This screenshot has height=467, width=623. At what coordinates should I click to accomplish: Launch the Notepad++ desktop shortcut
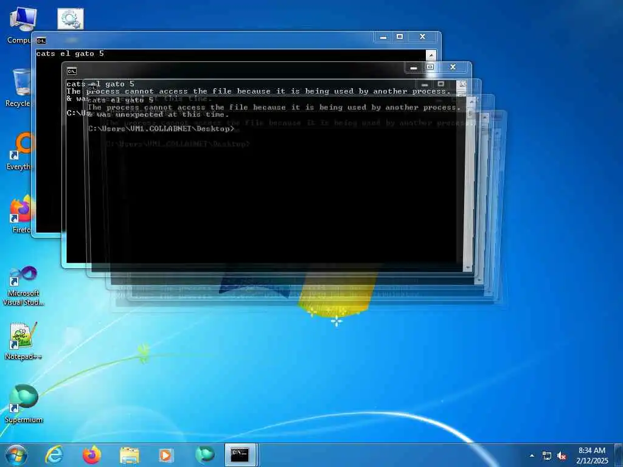[x=23, y=341]
